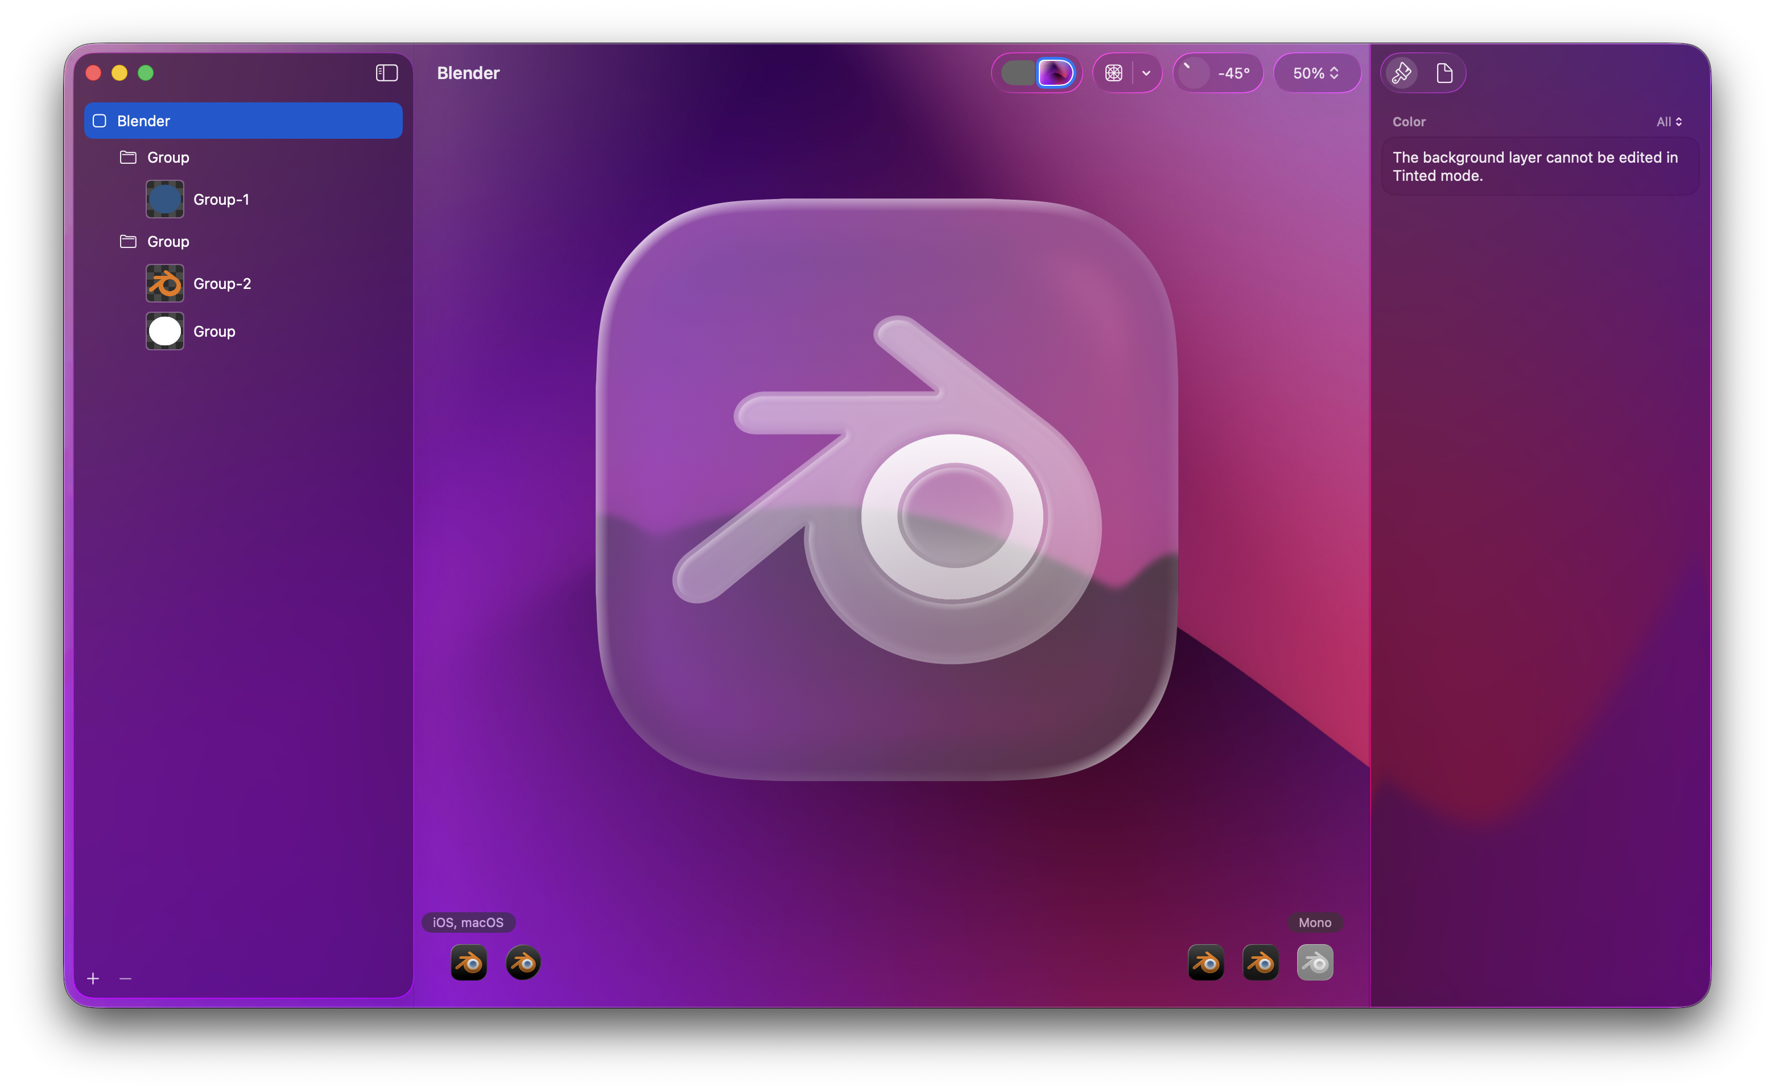Click the folder icon of the first Group

point(128,157)
